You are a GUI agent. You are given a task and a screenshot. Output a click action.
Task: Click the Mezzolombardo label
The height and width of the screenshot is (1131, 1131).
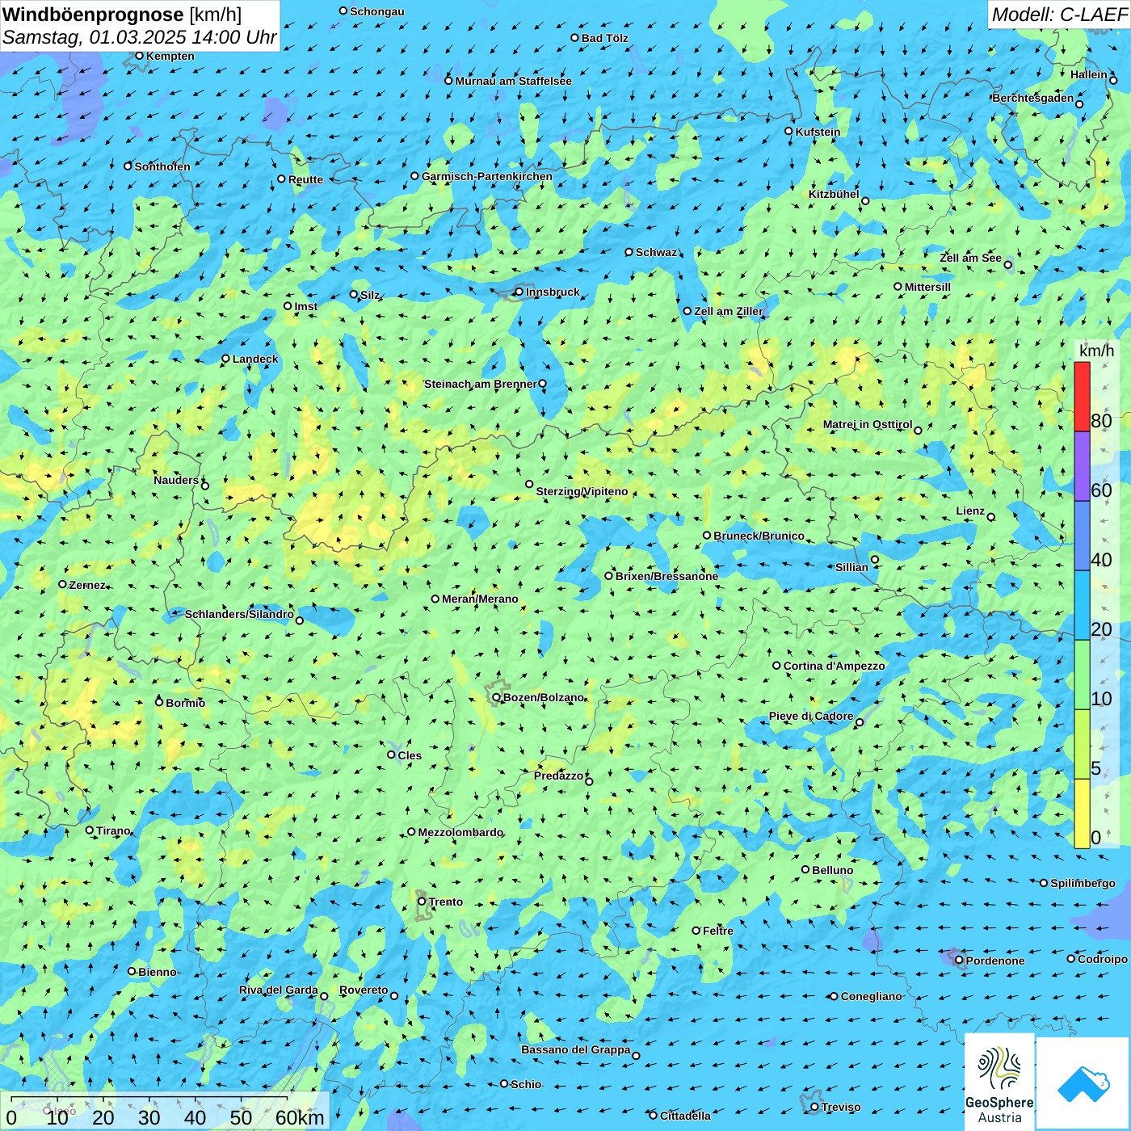(460, 832)
